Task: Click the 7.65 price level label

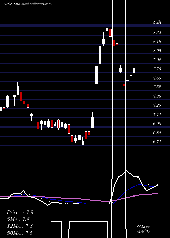Action: click(x=157, y=78)
